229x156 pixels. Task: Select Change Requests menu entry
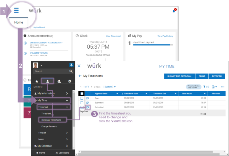coord(49,126)
